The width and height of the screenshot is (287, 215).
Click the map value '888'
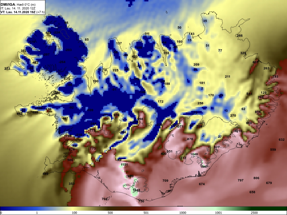249,123
